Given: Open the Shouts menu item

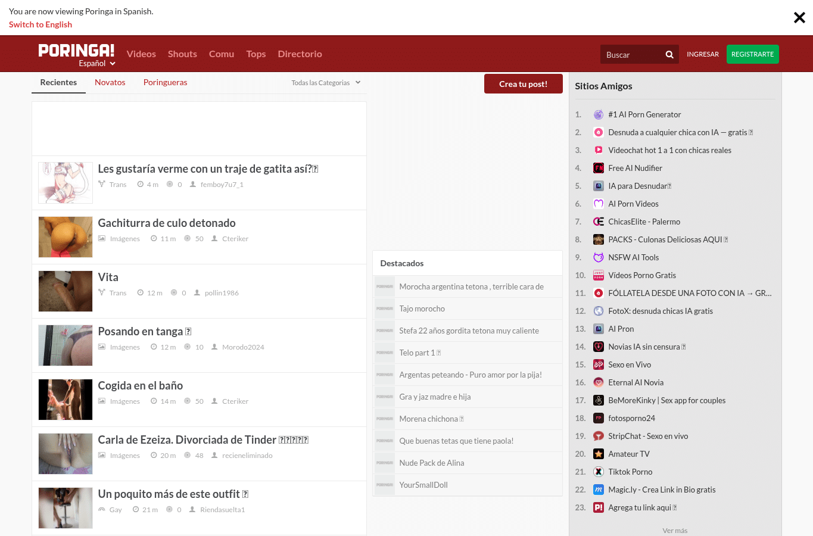Looking at the screenshot, I should coord(182,54).
